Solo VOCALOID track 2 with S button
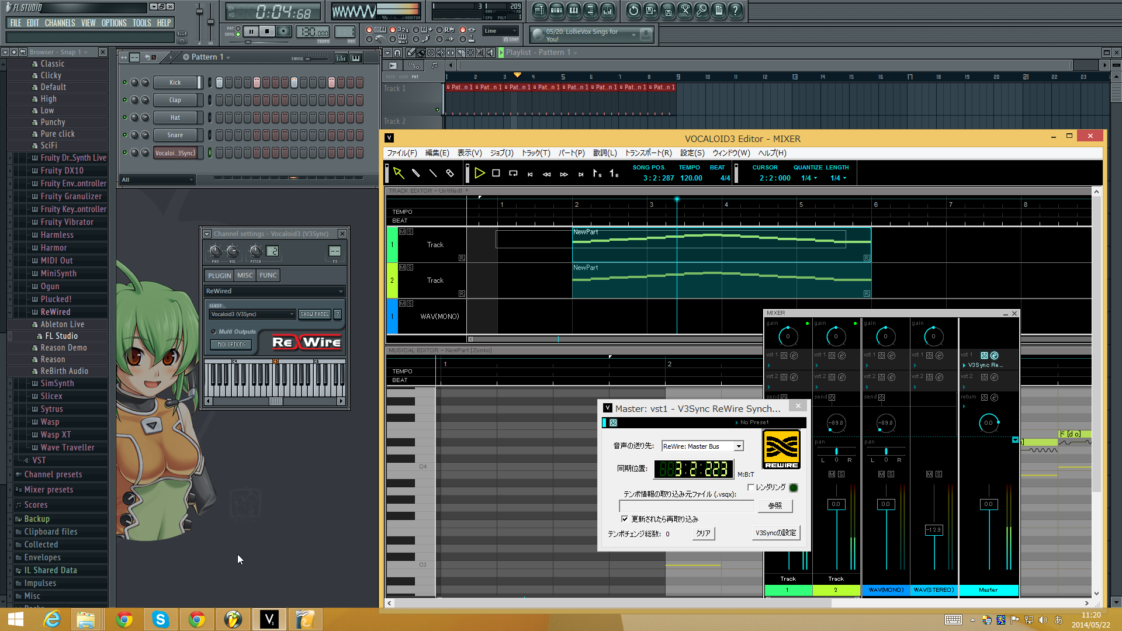 pyautogui.click(x=410, y=268)
